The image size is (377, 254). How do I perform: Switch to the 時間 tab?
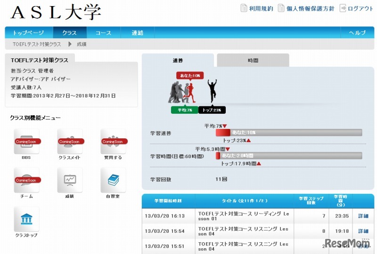click(253, 61)
